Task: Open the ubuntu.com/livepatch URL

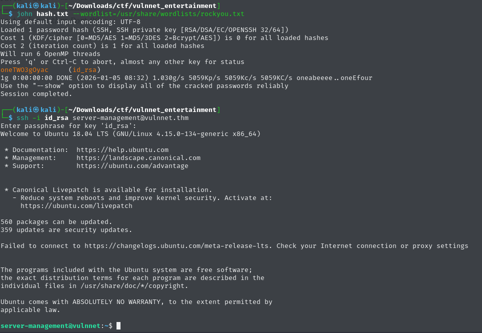Action: pos(76,206)
